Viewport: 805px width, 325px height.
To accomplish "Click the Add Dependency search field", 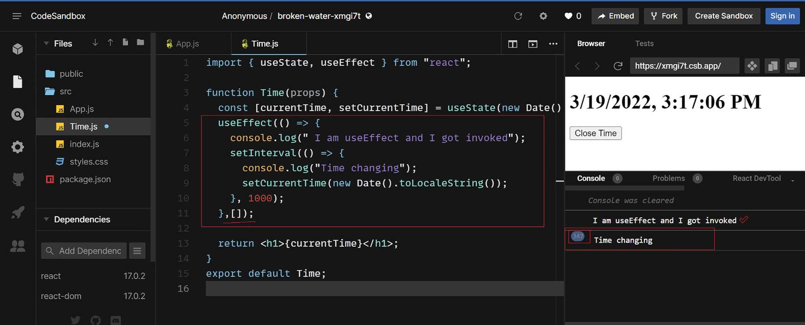I will (90, 251).
